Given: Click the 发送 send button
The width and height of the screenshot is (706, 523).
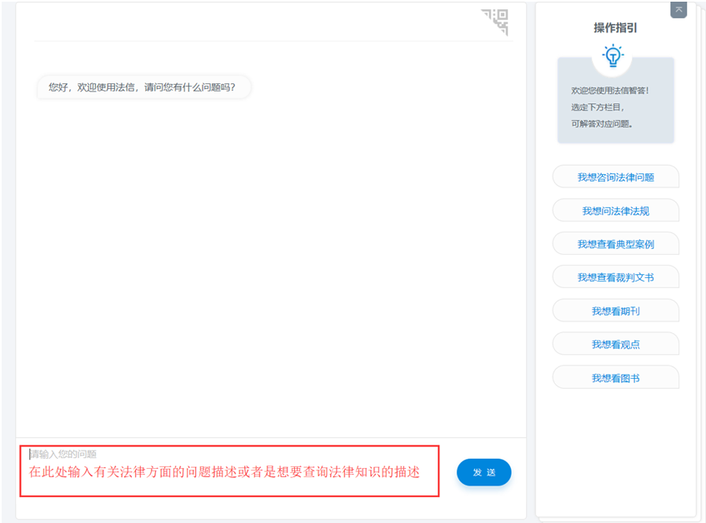Looking at the screenshot, I should click(483, 472).
